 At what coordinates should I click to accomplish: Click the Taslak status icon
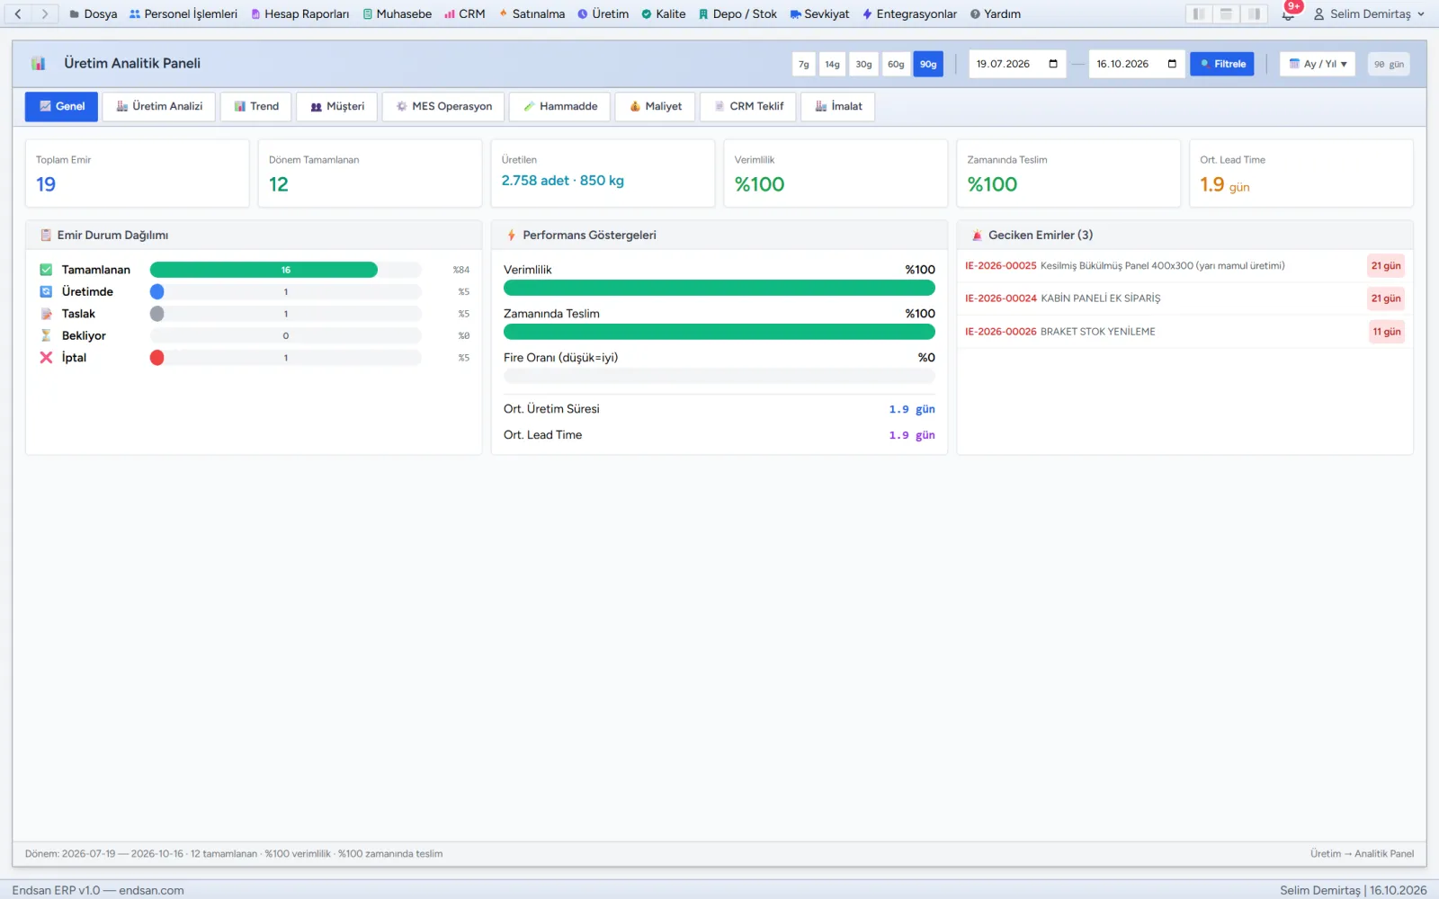pos(46,314)
